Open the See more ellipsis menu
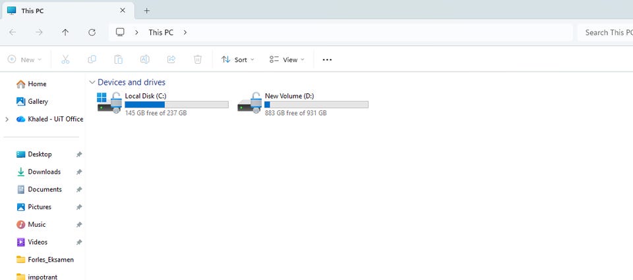633x280 pixels. click(327, 60)
